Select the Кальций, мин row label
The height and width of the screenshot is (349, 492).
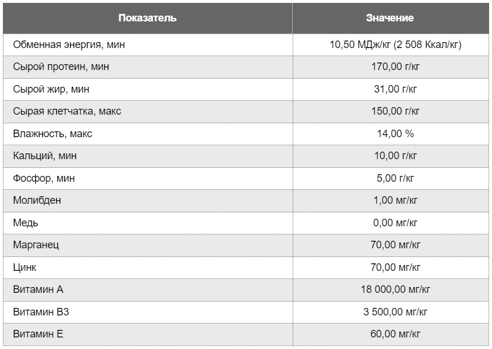pyautogui.click(x=45, y=156)
